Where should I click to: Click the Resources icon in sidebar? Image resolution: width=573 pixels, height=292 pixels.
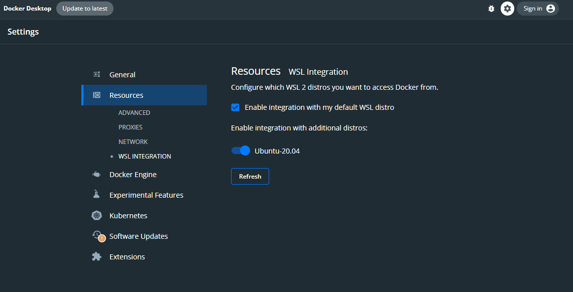click(97, 95)
